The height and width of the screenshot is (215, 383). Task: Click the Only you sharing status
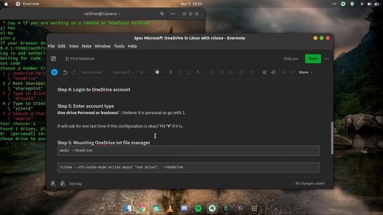[291, 59]
